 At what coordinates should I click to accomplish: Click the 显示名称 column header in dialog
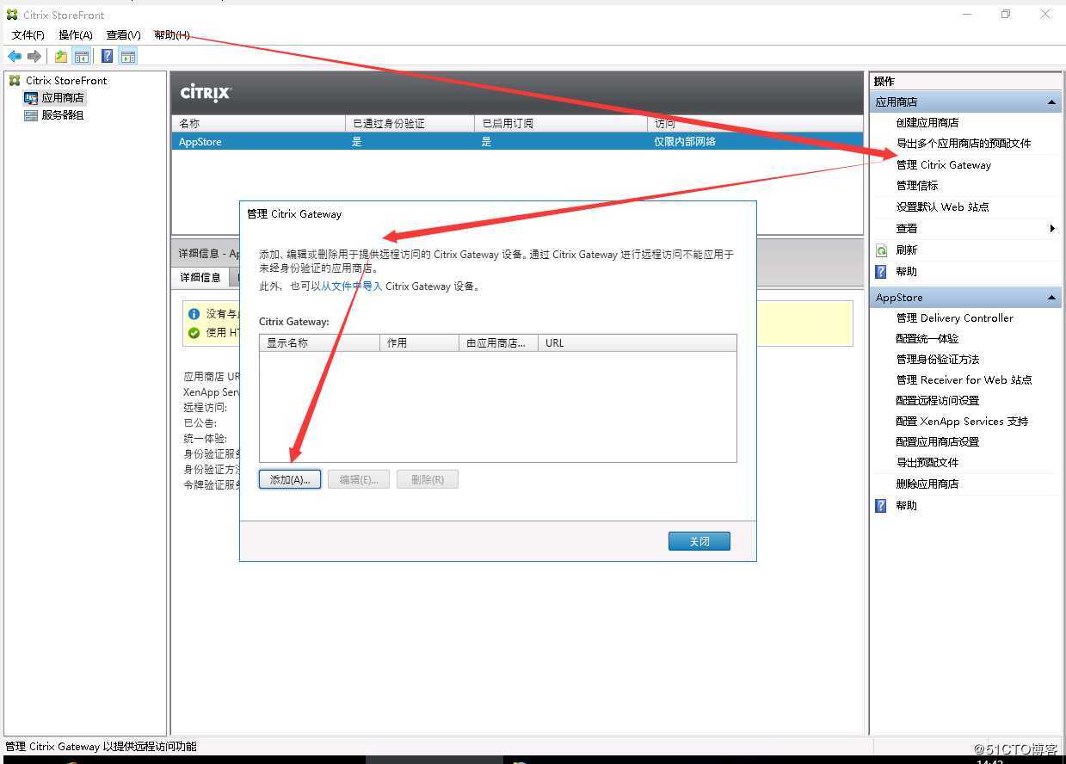click(x=319, y=343)
